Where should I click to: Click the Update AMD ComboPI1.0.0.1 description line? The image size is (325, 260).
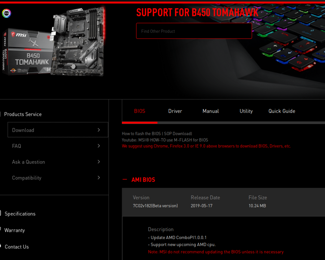click(177, 237)
